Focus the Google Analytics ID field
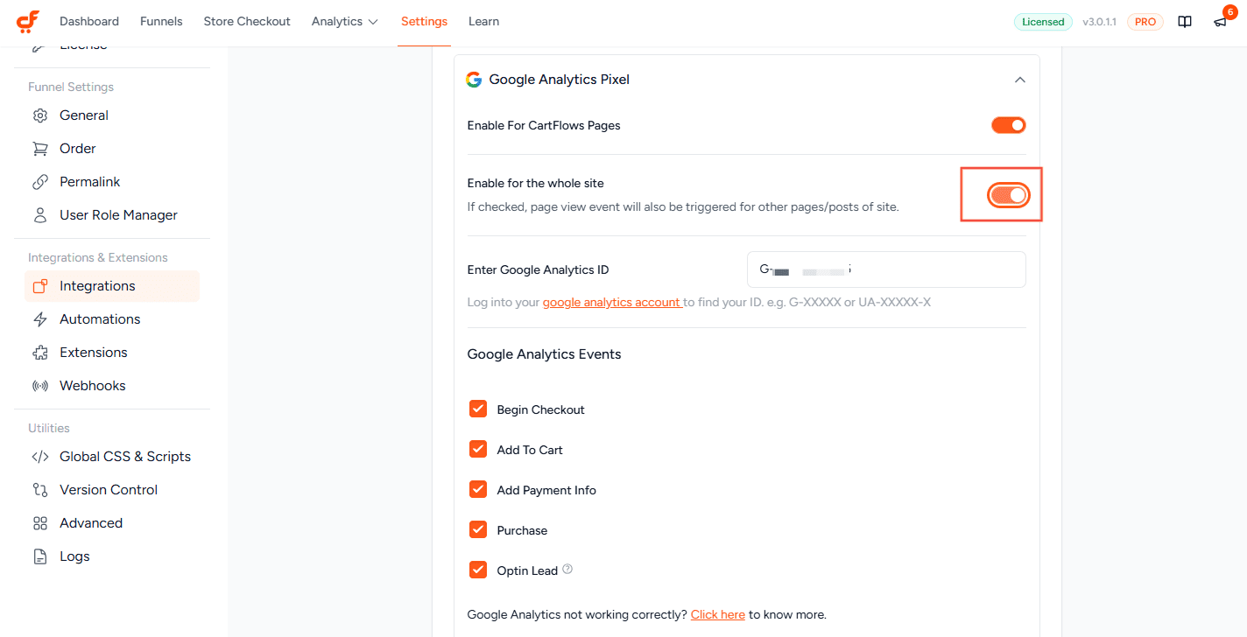This screenshot has height=637, width=1247. click(886, 269)
